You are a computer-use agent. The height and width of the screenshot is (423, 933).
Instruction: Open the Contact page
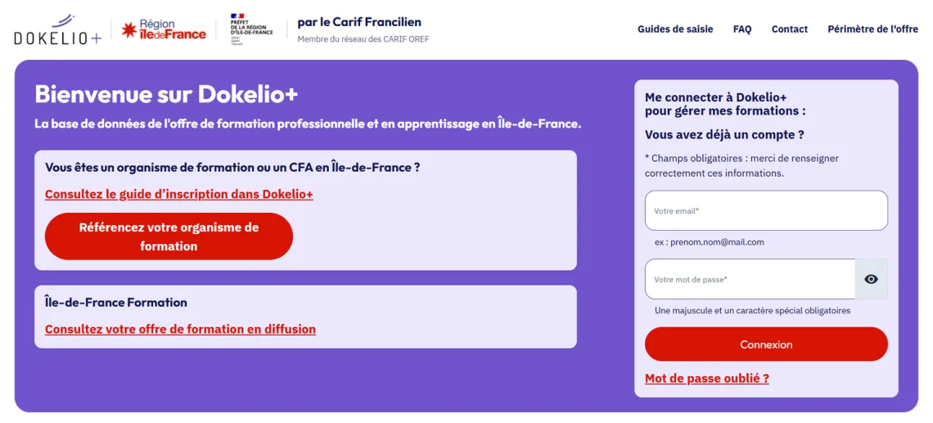(x=789, y=29)
